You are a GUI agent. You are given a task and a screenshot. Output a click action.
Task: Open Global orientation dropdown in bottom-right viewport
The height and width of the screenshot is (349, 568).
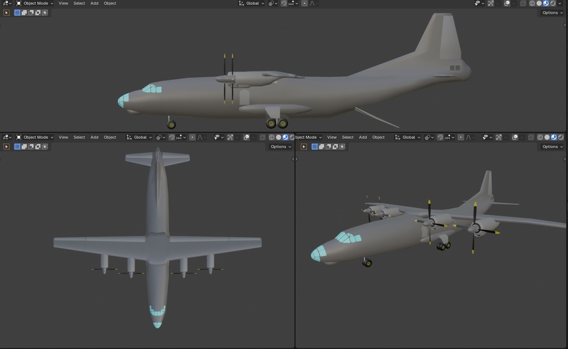point(408,137)
